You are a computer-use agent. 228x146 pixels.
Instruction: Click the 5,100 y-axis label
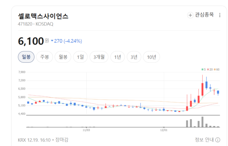(x=22, y=106)
